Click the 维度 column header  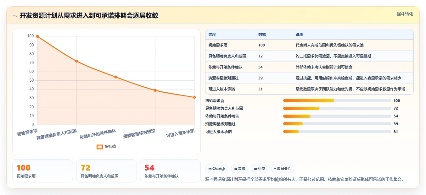tap(212, 35)
